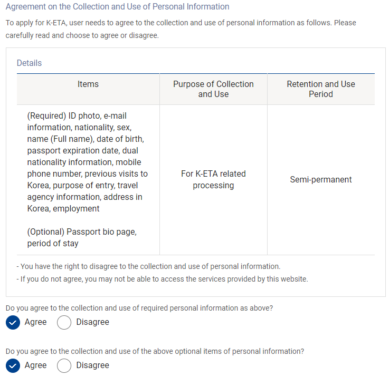Click the 'right to disagree' notice line

[x=148, y=266]
